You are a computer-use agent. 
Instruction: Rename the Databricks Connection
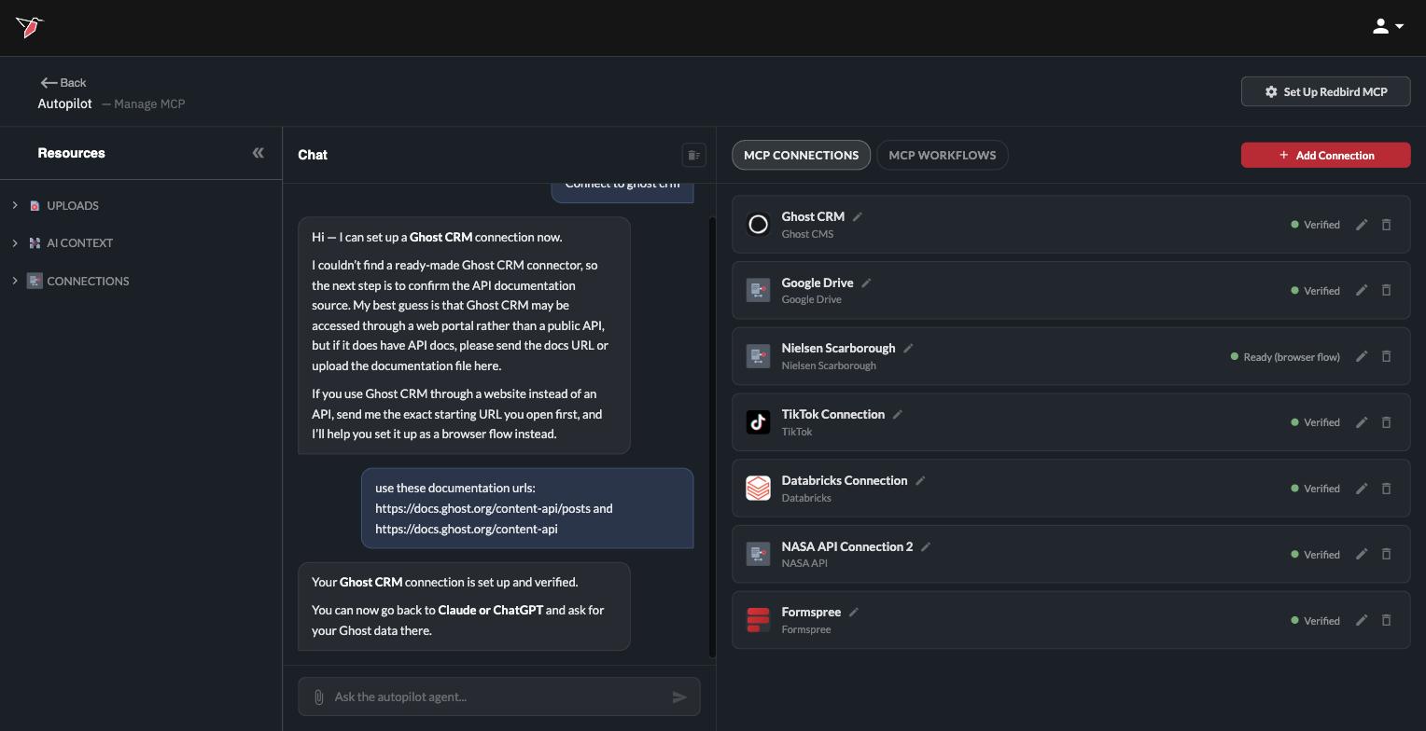(920, 480)
